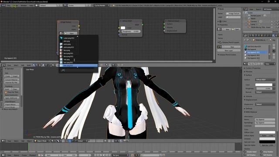Click Create button in MMD tool panel

pyautogui.click(x=8, y=76)
